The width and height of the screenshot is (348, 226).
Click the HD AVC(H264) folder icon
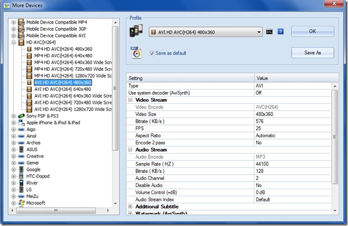(21, 42)
